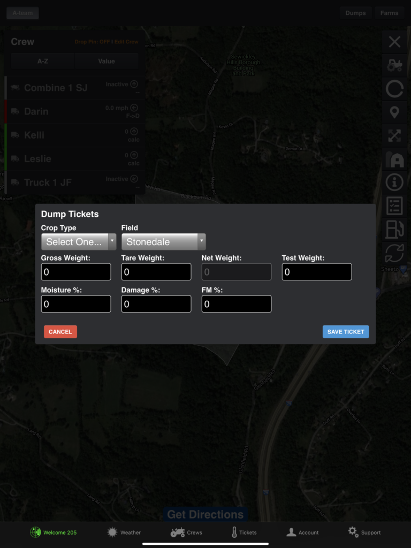Image resolution: width=411 pixels, height=548 pixels.
Task: Open the Tickets tab
Action: (244, 532)
